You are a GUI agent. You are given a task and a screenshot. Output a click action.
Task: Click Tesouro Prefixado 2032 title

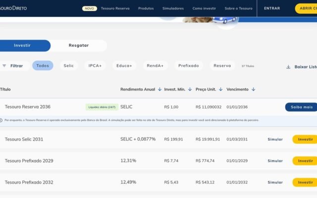29,182
